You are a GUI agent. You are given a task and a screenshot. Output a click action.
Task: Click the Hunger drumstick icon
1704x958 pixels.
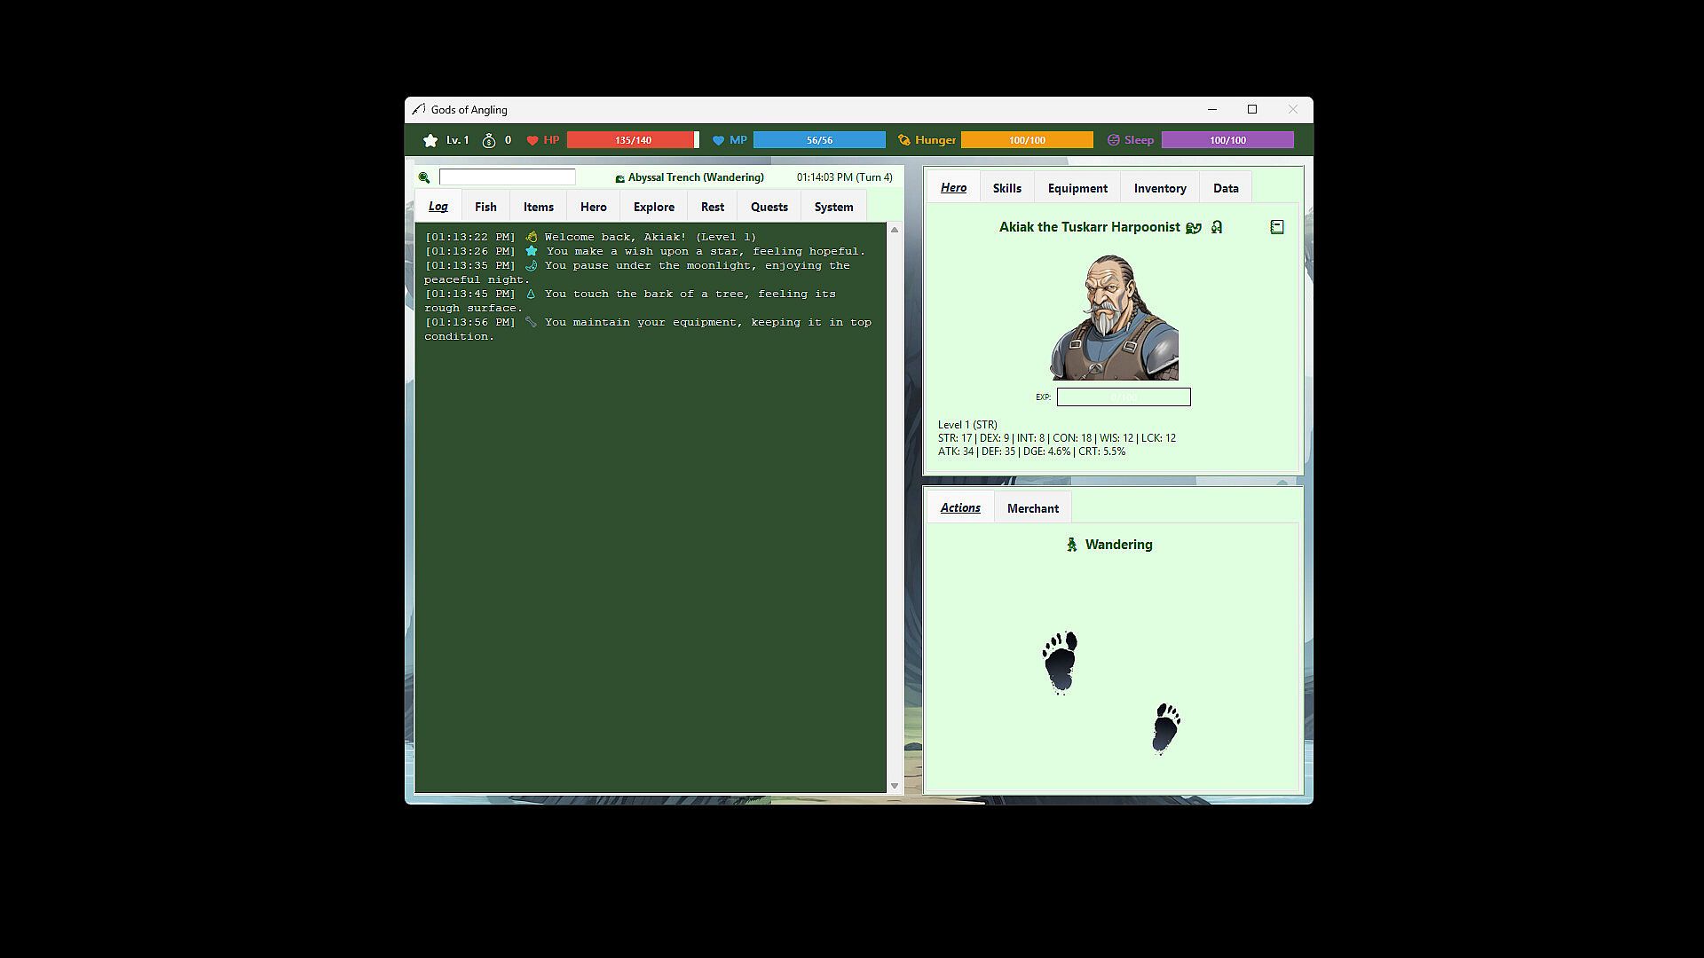[904, 140]
